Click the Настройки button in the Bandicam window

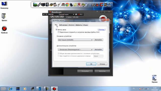tap(85, 71)
